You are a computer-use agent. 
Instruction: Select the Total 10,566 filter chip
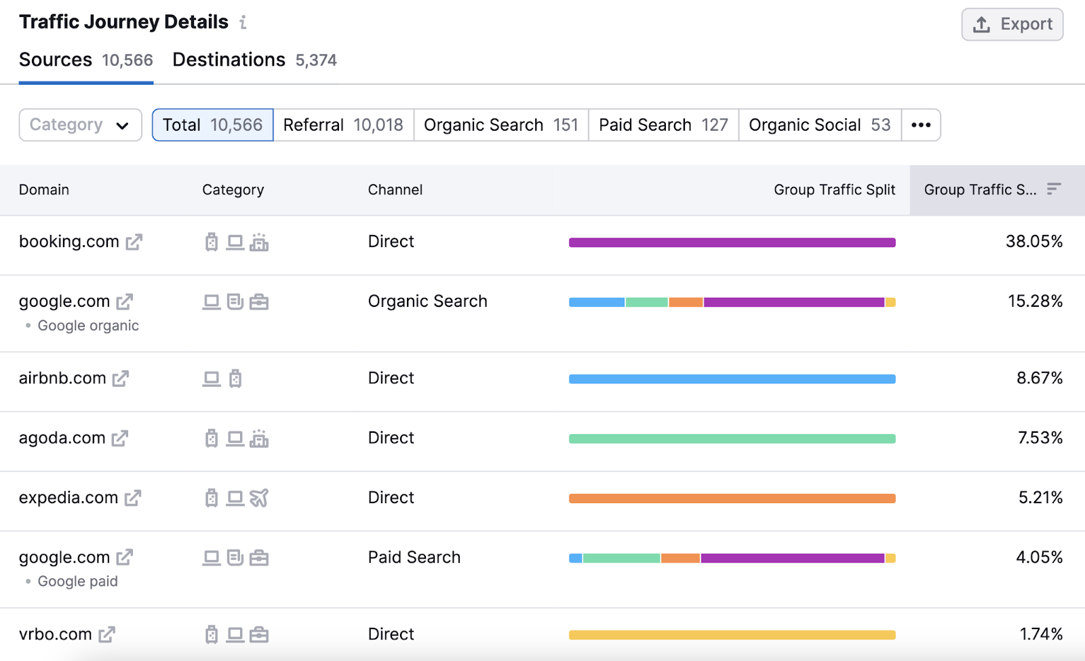[x=212, y=125]
